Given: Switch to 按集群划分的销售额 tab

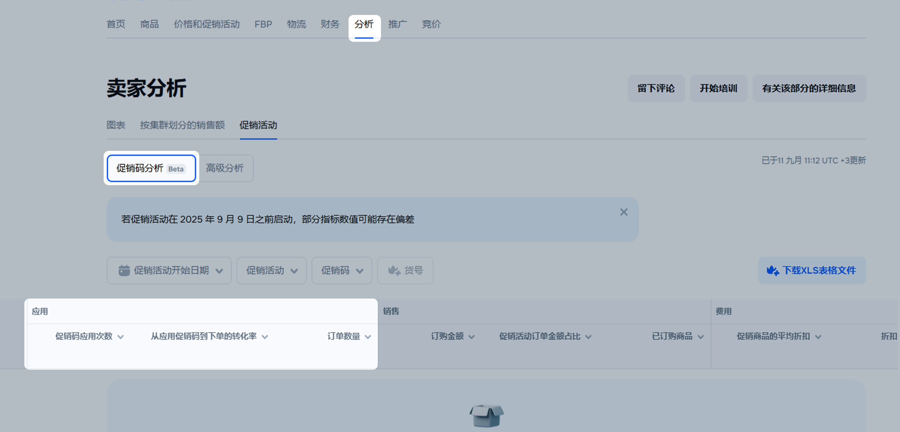Looking at the screenshot, I should 182,125.
